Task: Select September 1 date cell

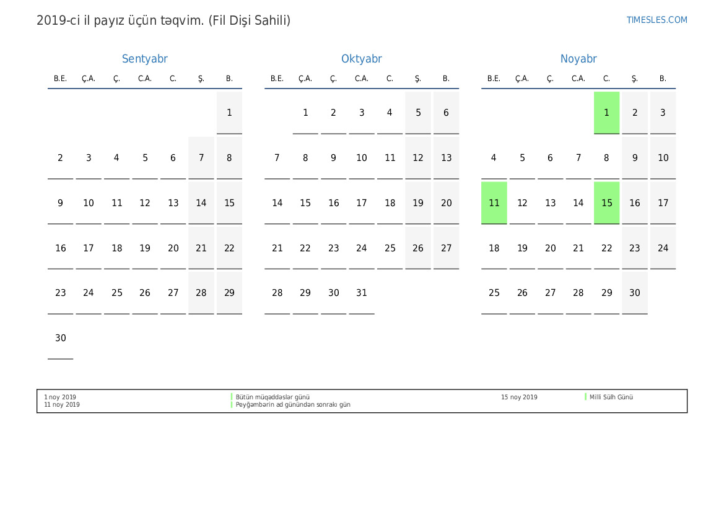Action: (229, 113)
